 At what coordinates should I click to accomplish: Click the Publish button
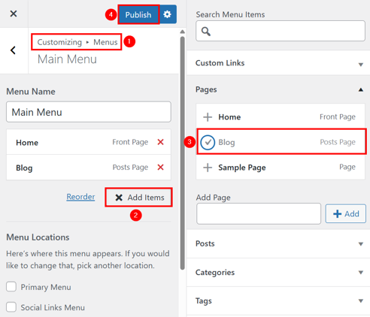[138, 14]
